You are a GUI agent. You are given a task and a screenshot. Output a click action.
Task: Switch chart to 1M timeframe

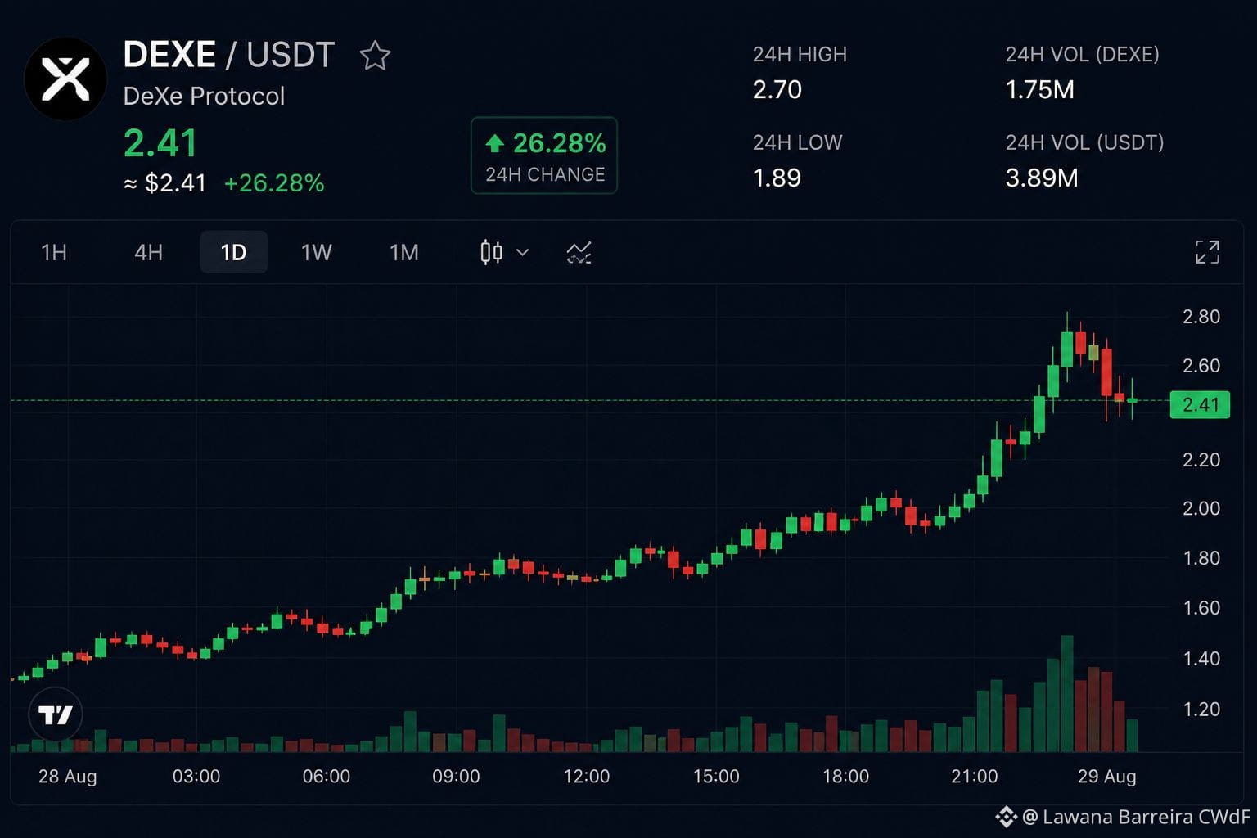point(404,252)
